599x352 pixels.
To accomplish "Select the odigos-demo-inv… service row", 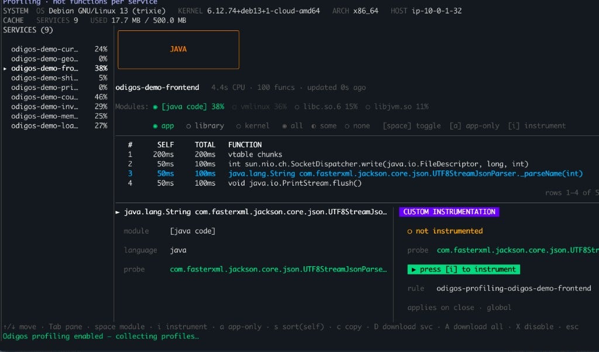I will 59,106.
